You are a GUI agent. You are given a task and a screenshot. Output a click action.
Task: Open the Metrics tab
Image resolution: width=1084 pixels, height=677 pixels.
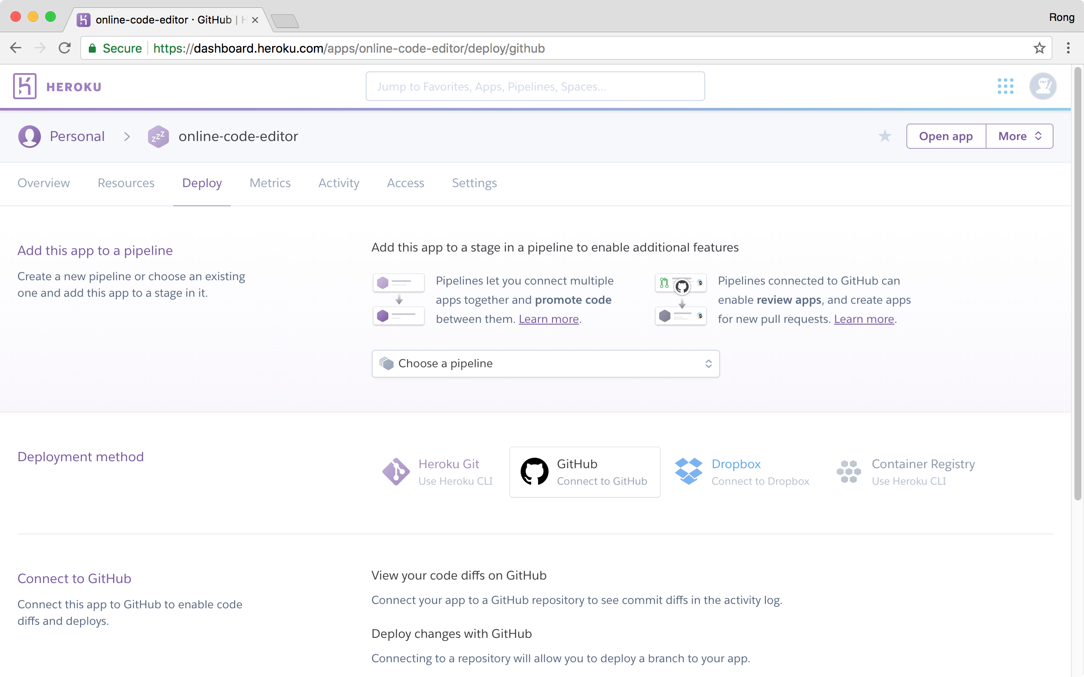[270, 183]
